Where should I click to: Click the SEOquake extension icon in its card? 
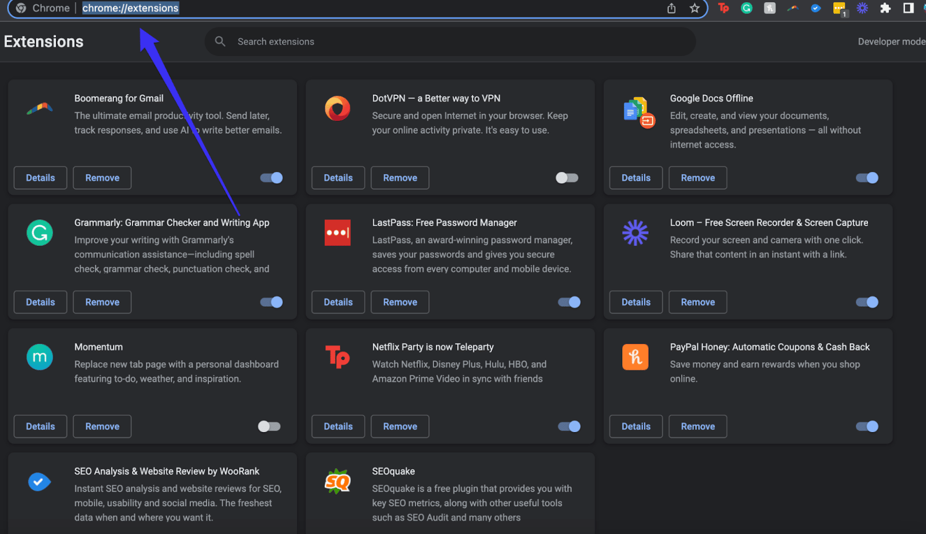[x=338, y=481]
